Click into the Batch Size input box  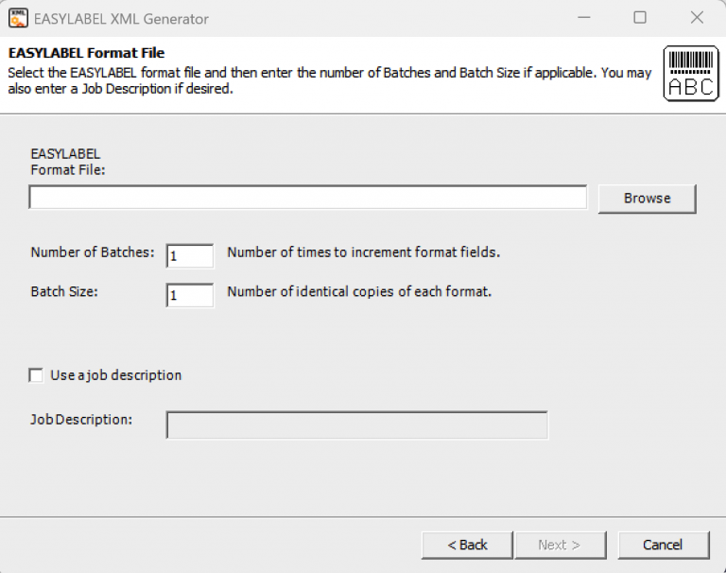tap(190, 295)
